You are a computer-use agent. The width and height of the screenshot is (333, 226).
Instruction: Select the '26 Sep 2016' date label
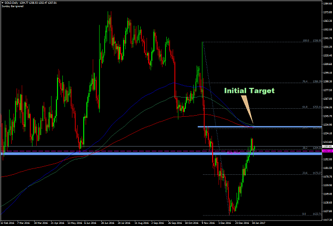[175, 223]
